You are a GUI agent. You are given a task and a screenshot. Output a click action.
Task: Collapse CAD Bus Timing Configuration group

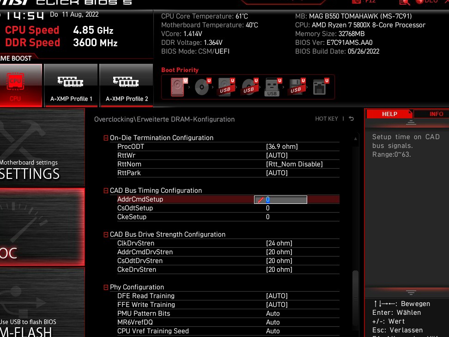[106, 191]
